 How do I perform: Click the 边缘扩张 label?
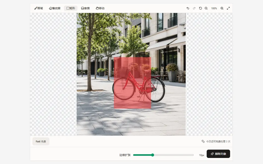click(125, 155)
